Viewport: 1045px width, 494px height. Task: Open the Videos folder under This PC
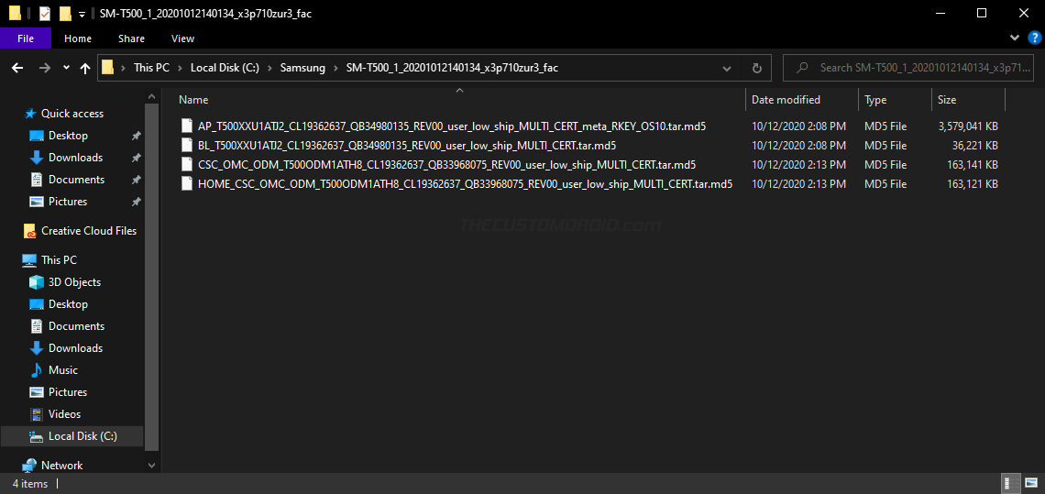(x=64, y=414)
